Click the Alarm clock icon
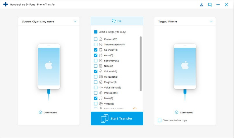The height and width of the screenshot is (138, 234). (101, 55)
